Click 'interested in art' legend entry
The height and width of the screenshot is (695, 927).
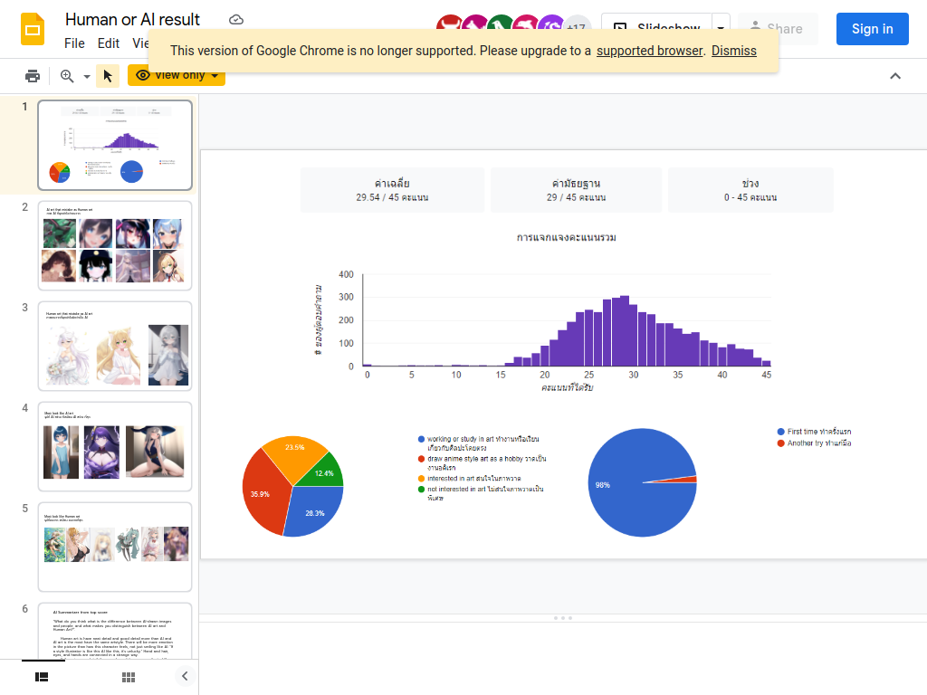(470, 479)
